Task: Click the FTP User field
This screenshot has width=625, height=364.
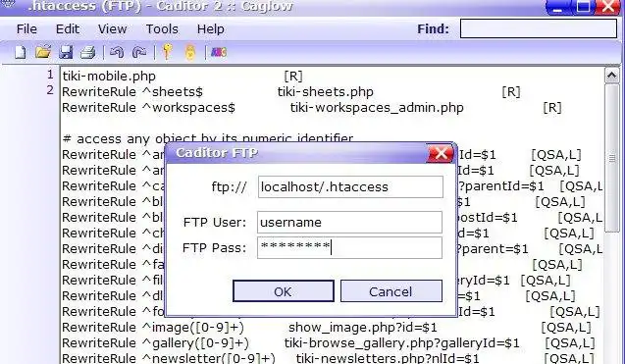Action: (349, 222)
